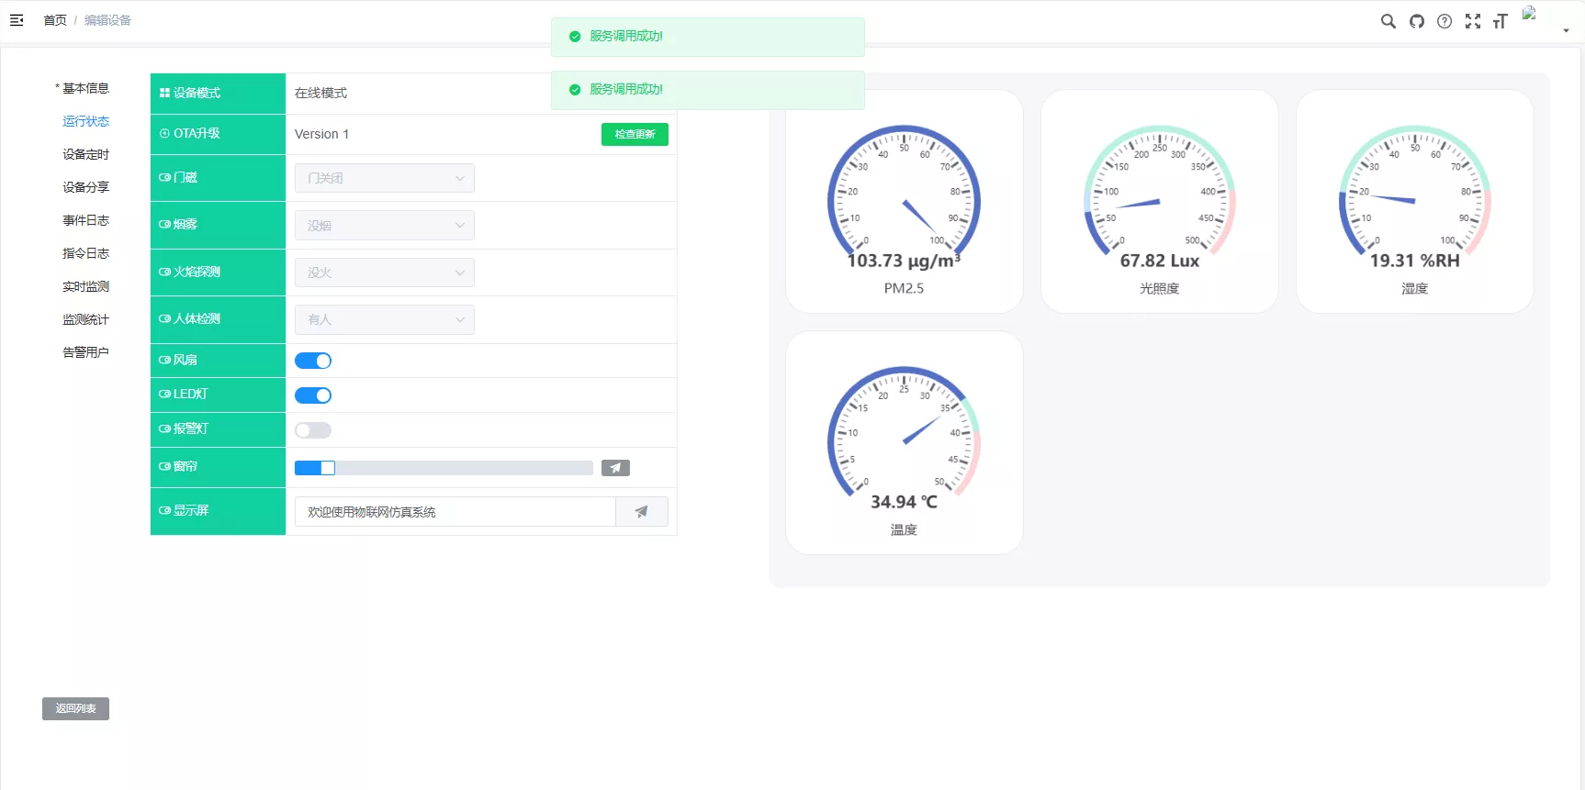
Task: Turn off the 风扇 fan switch
Action: [x=313, y=361]
